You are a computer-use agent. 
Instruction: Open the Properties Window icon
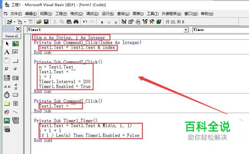(x=131, y=21)
